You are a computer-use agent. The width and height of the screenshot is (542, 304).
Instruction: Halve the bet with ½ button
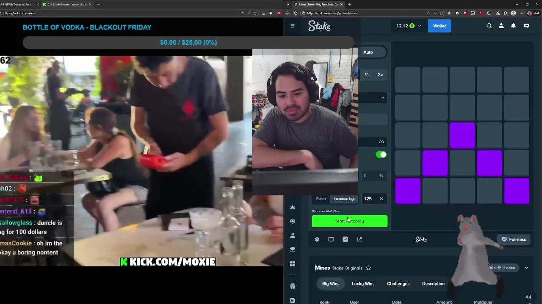coord(367,75)
